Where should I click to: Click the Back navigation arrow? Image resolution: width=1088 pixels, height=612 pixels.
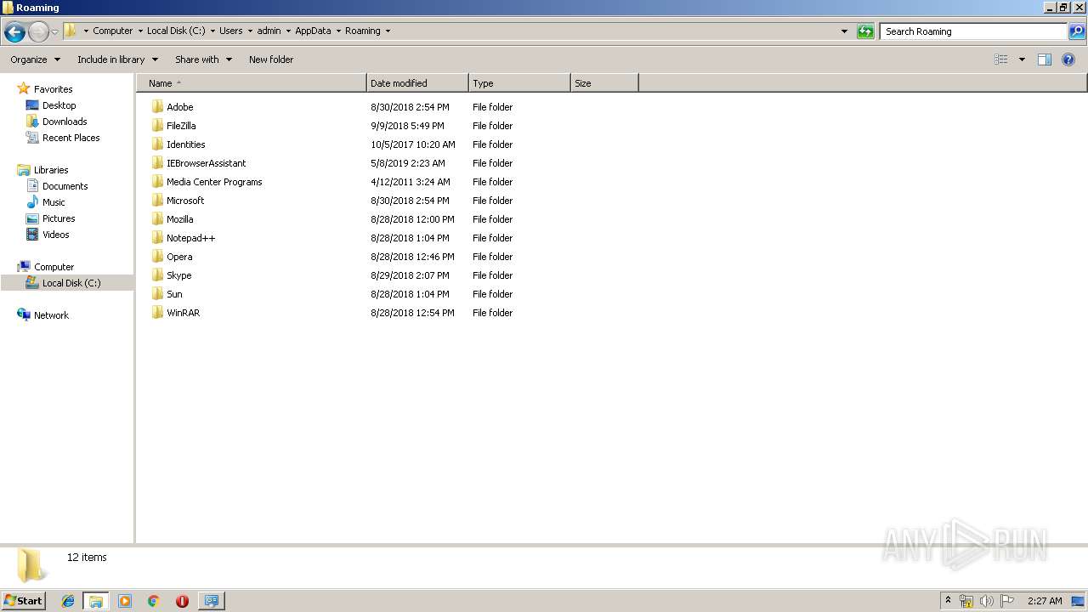click(14, 31)
